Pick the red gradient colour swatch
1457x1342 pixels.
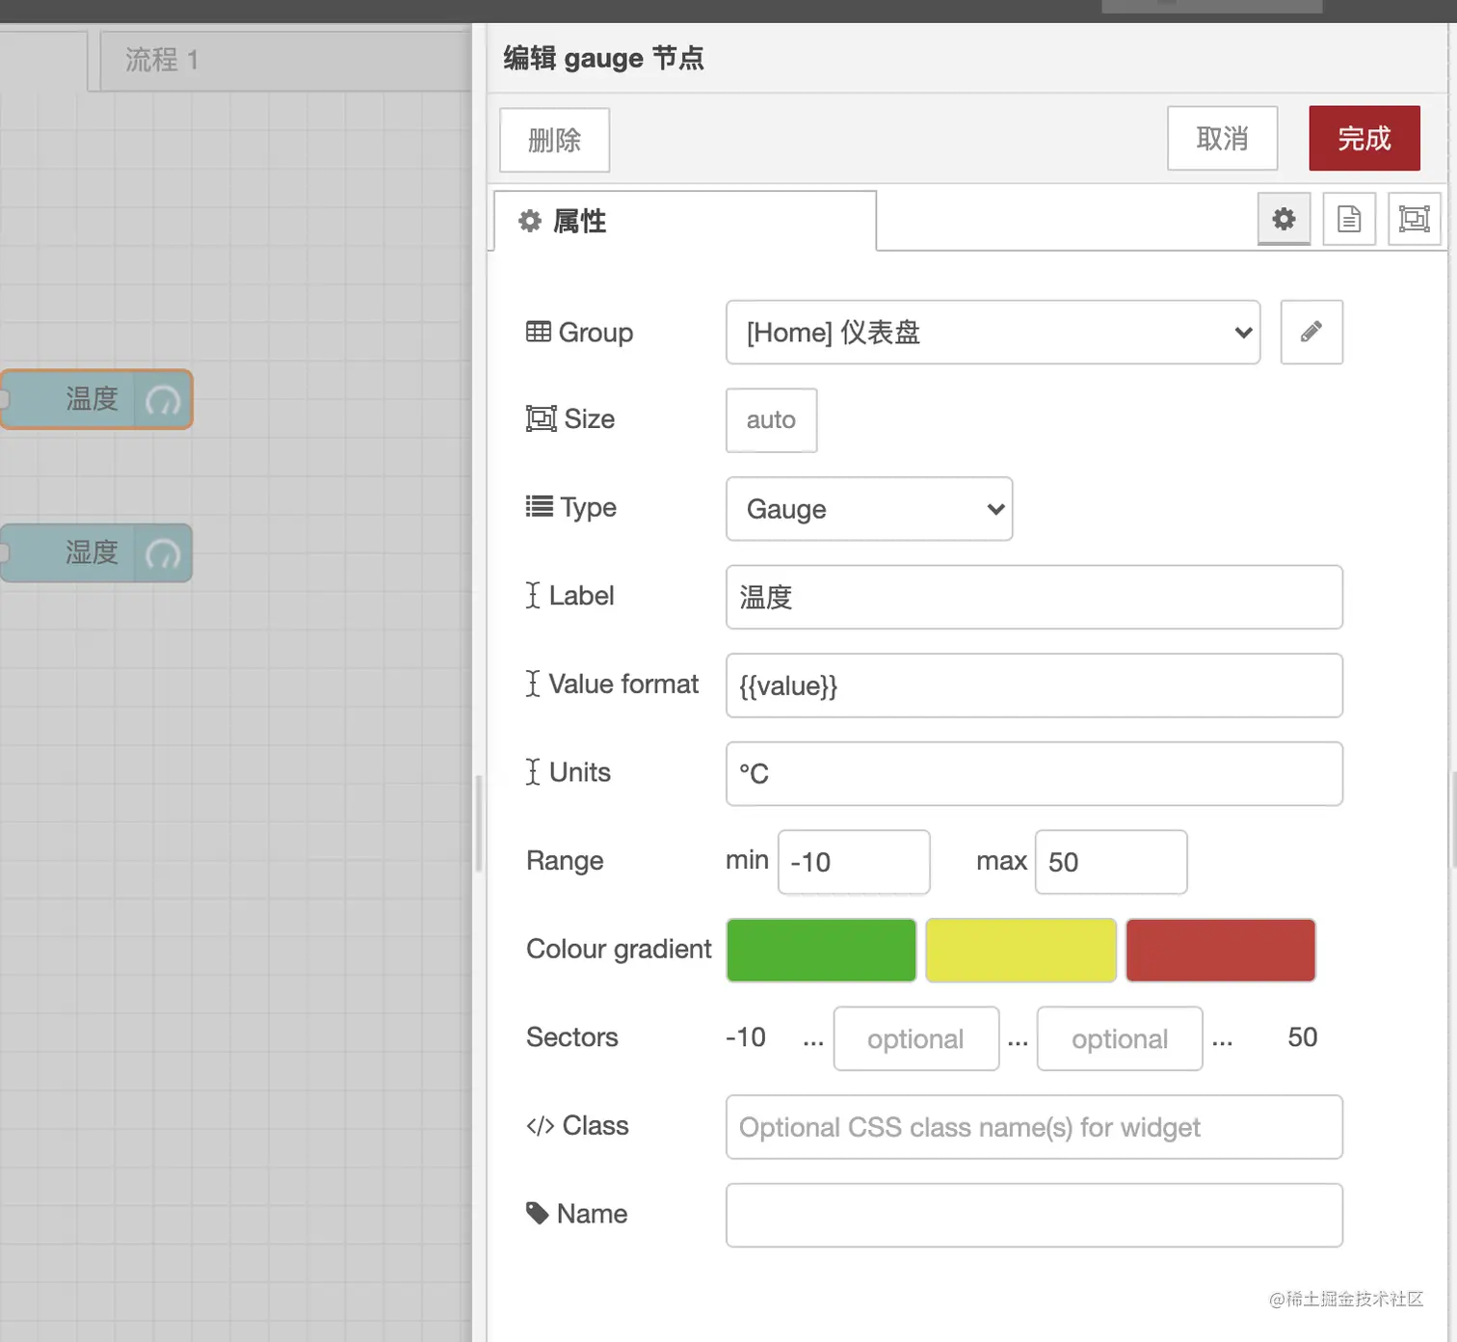pyautogui.click(x=1220, y=950)
